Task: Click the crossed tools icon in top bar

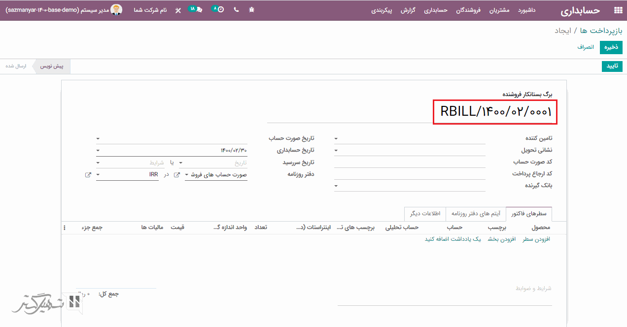Action: point(178,10)
